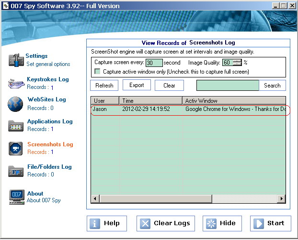Open the Keystrokes Log section

click(x=48, y=79)
